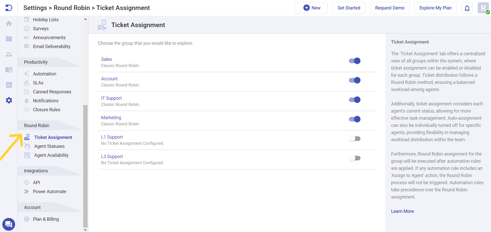View Reports via the chart sidebar icon

pyautogui.click(x=9, y=85)
